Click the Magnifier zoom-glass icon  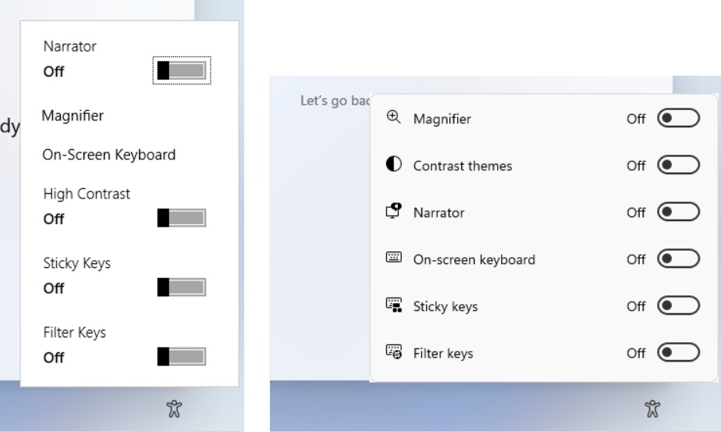394,118
